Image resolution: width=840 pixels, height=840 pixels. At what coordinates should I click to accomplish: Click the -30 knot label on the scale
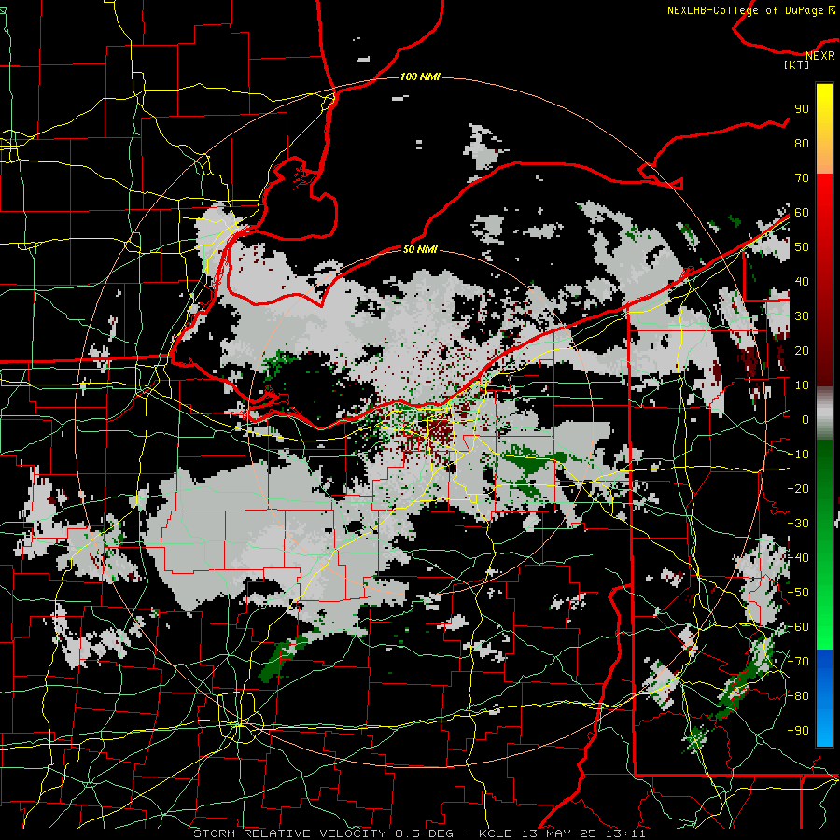point(798,524)
